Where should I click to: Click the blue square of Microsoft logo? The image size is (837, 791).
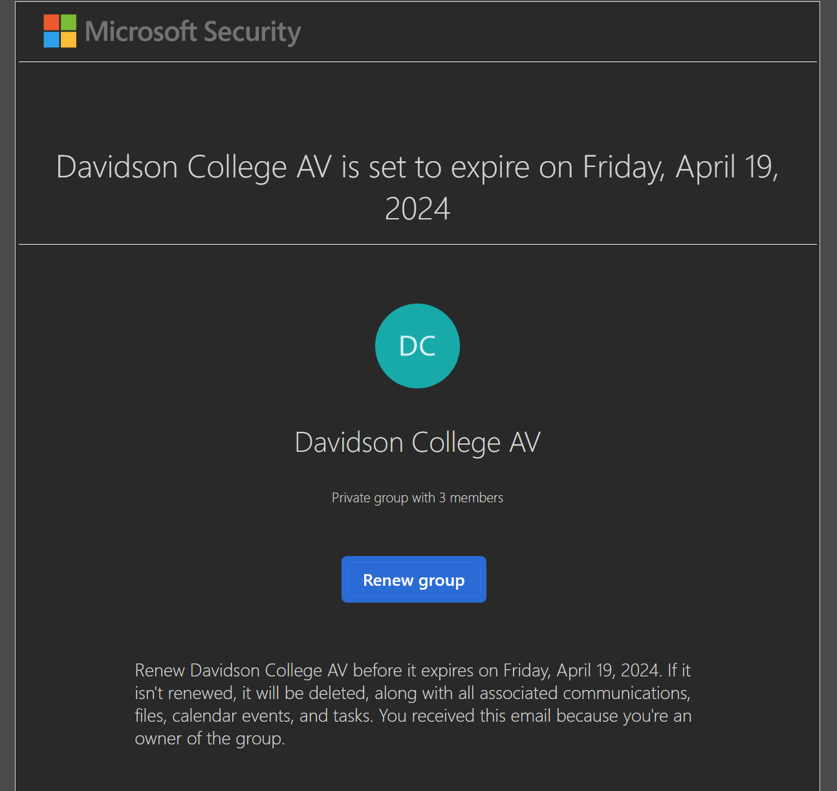tap(51, 39)
